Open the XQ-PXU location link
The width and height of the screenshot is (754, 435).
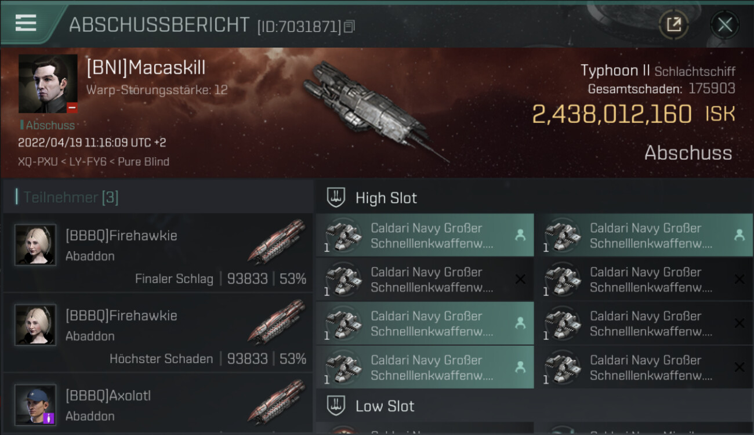coord(37,162)
